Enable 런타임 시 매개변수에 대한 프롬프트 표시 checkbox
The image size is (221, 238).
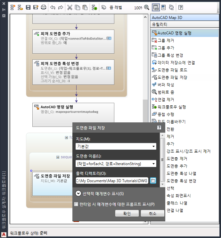(76, 204)
